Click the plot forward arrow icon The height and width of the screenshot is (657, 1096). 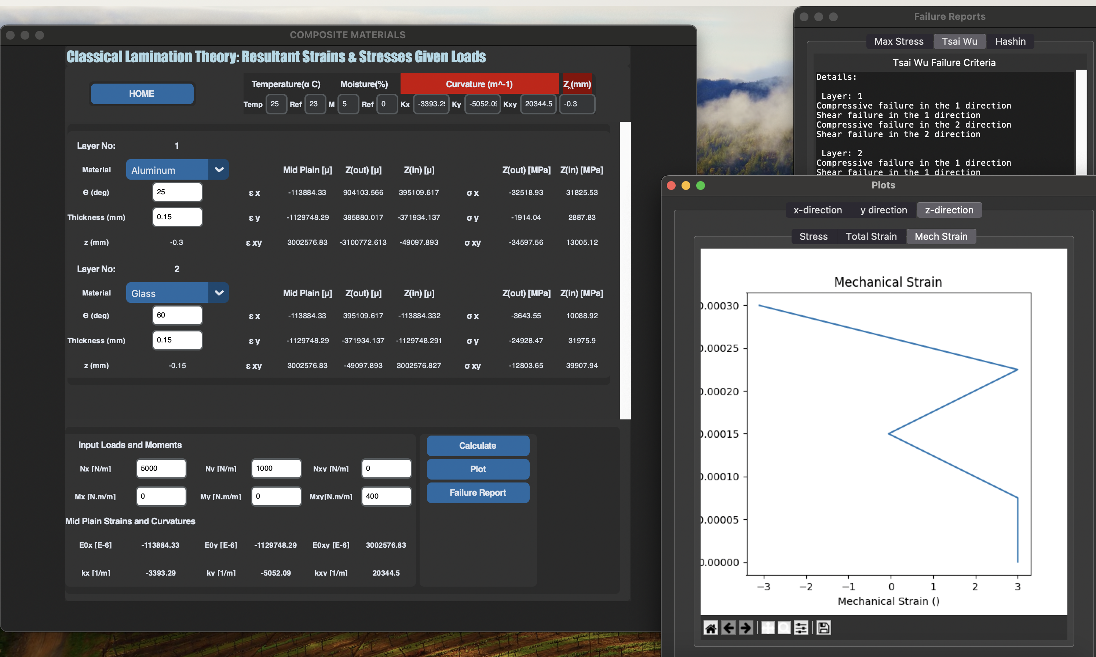(x=746, y=628)
